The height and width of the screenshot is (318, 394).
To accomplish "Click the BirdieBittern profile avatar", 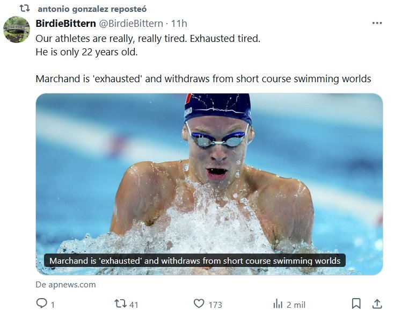I will click(x=17, y=30).
